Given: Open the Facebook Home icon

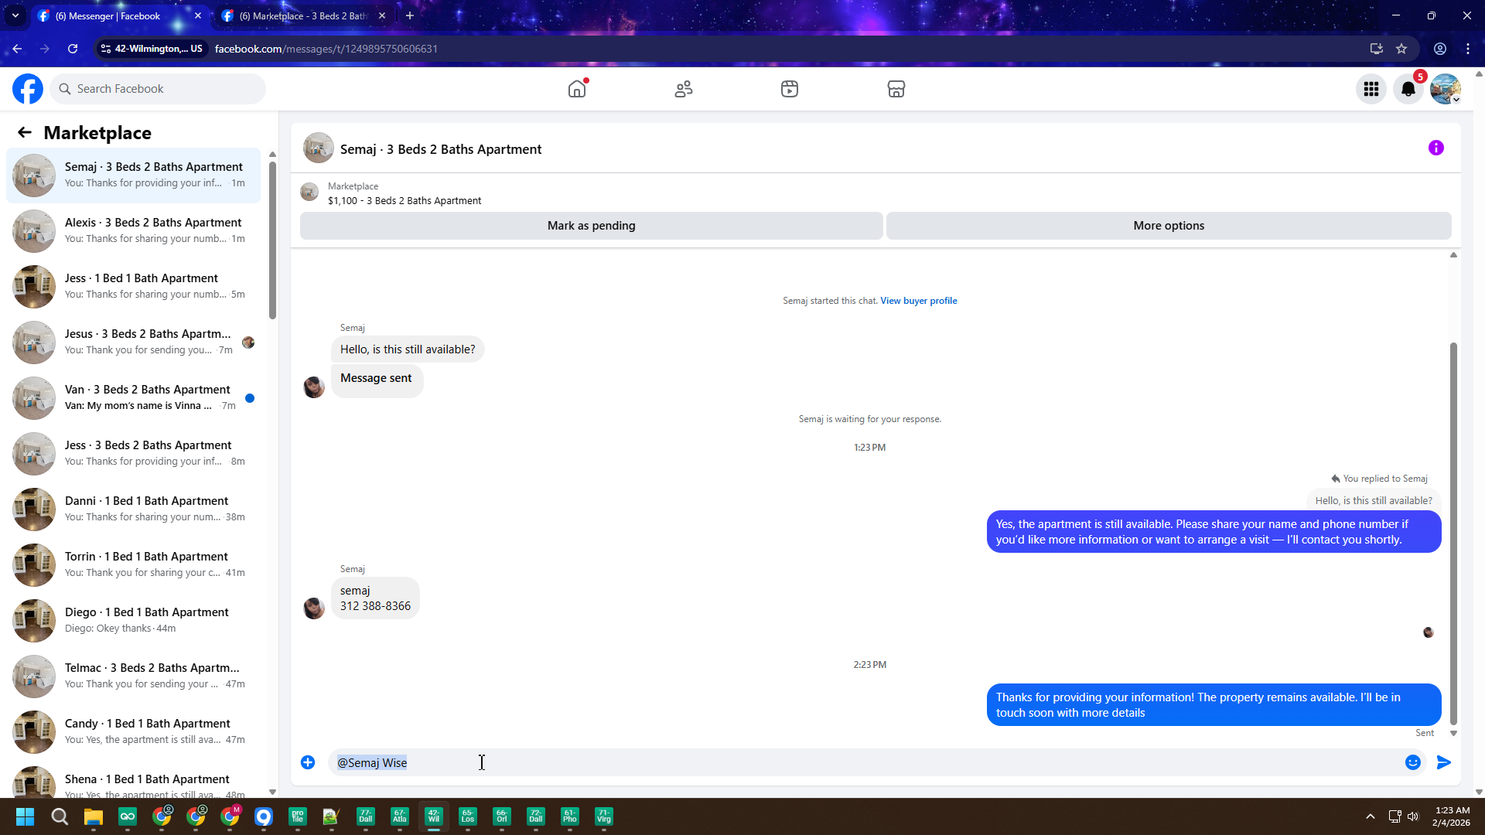Looking at the screenshot, I should coord(576,89).
